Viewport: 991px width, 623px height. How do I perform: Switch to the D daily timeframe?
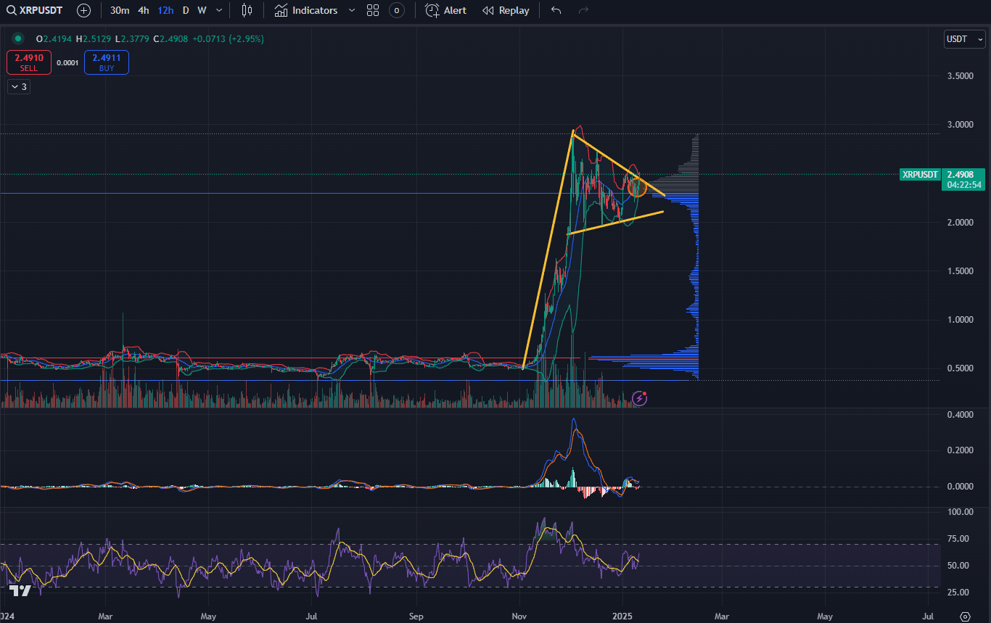pos(186,10)
